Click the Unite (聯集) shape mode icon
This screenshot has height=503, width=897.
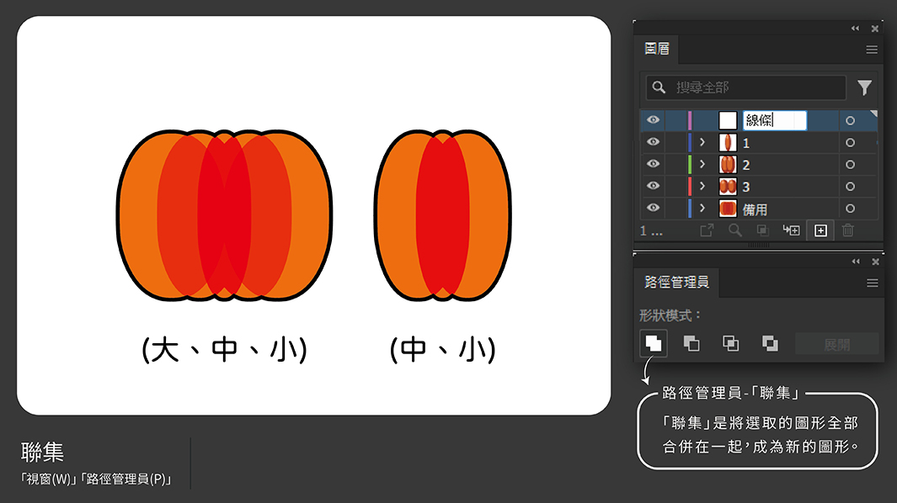click(x=654, y=343)
